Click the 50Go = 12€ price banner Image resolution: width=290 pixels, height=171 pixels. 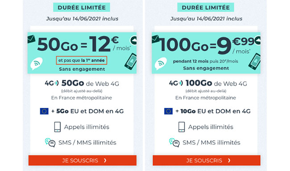(82, 53)
